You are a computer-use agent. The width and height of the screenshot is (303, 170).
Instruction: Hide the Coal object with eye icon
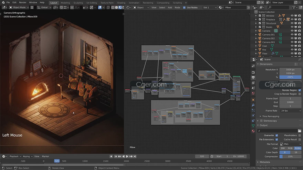pos(292,46)
